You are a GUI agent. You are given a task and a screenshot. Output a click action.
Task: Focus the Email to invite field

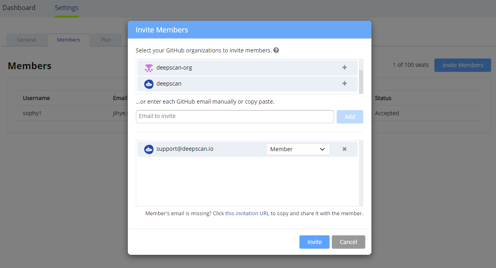pos(235,116)
